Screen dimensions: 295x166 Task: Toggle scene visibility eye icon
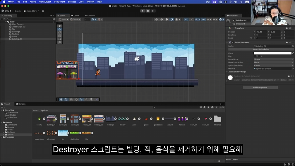203,19
